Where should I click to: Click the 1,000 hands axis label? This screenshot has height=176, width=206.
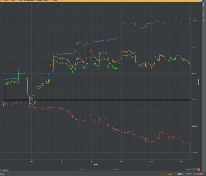coord(61,161)
